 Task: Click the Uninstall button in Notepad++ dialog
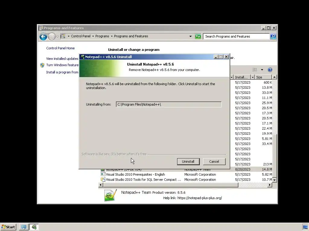[188, 162]
